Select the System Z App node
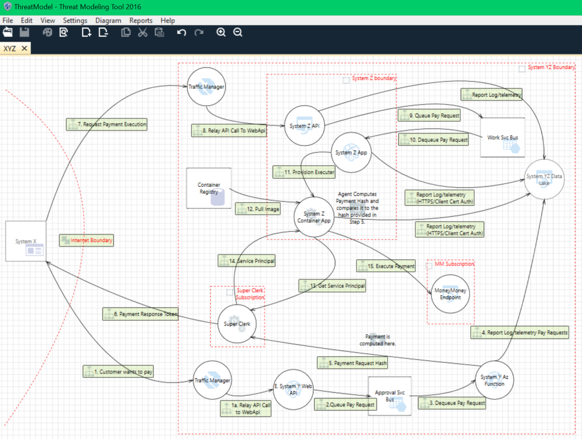This screenshot has height=439, width=582. [351, 152]
